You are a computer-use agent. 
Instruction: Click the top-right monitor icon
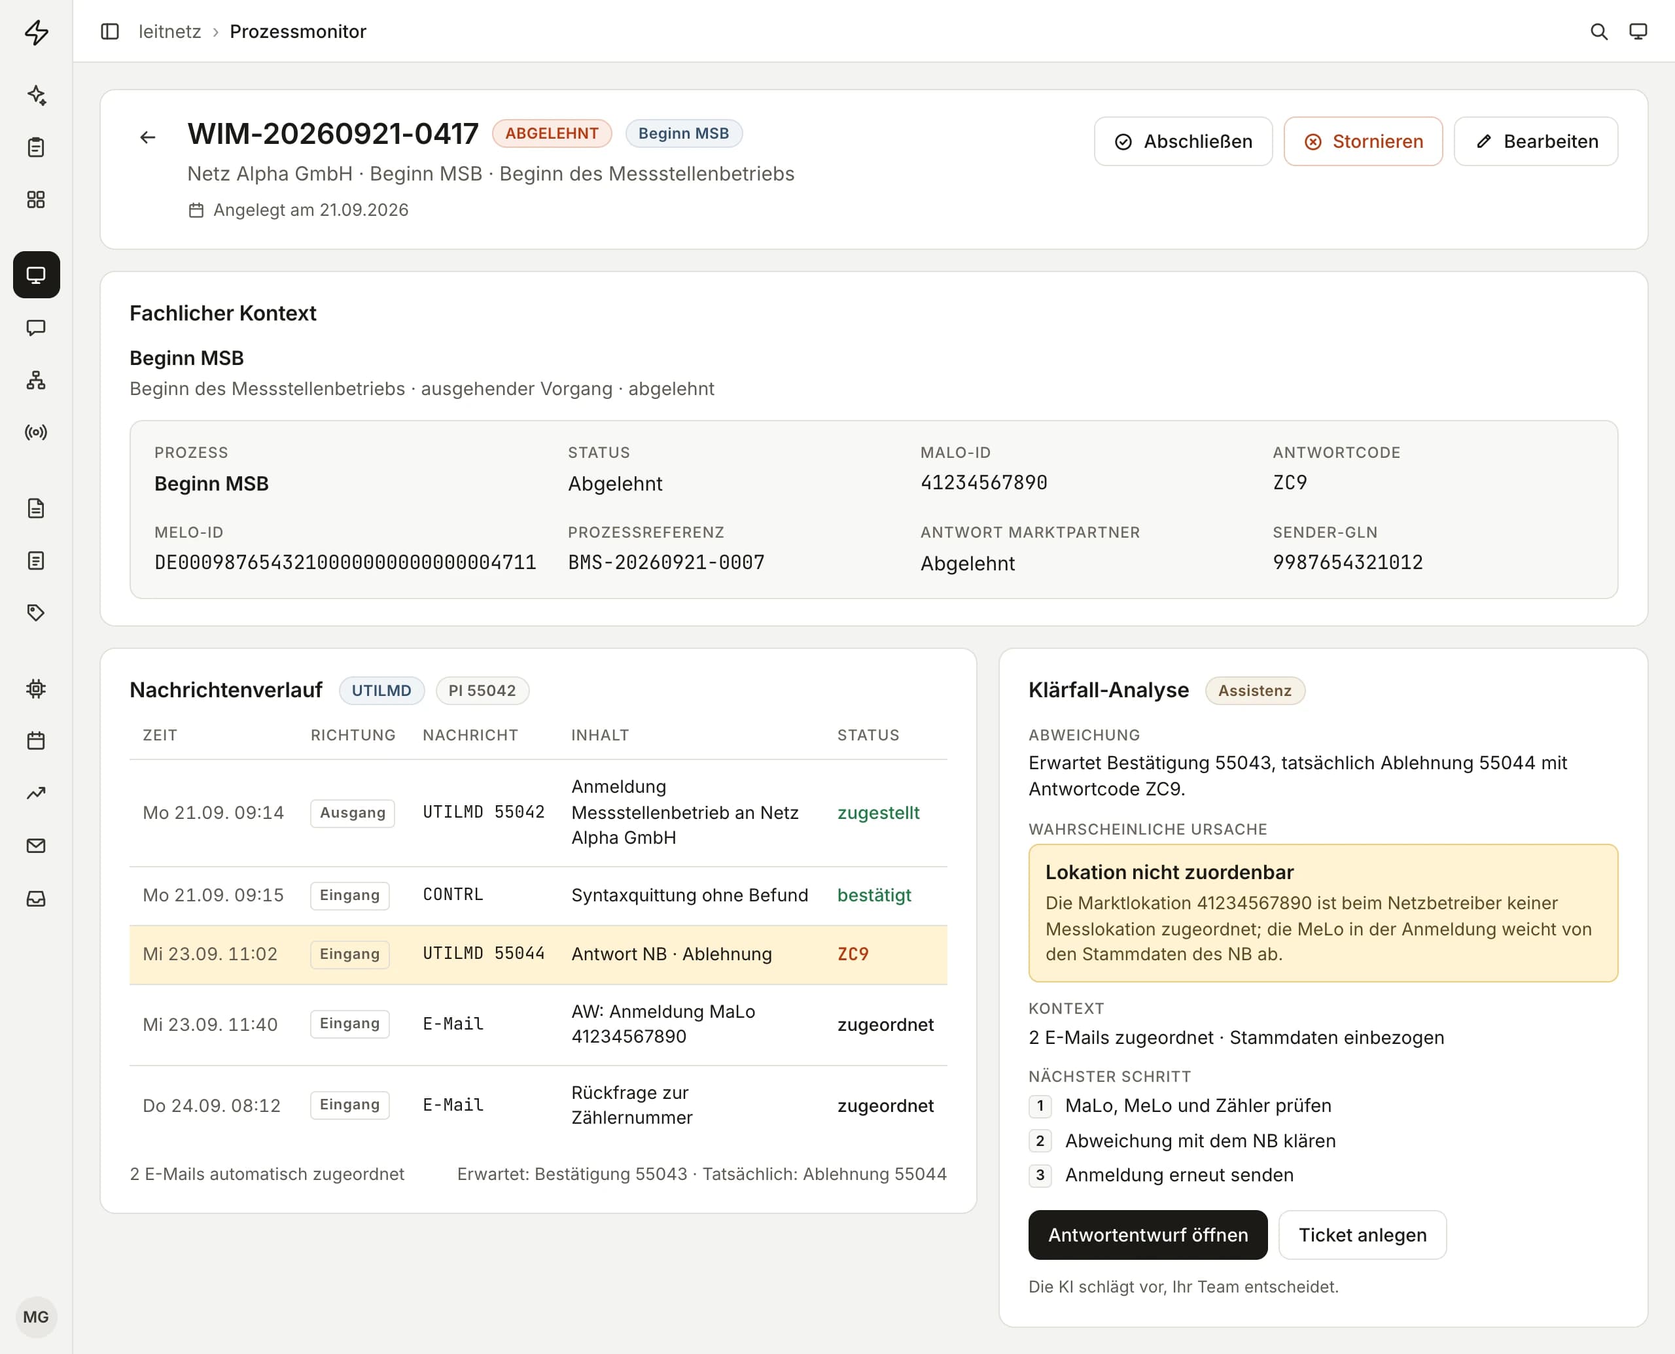1638,31
